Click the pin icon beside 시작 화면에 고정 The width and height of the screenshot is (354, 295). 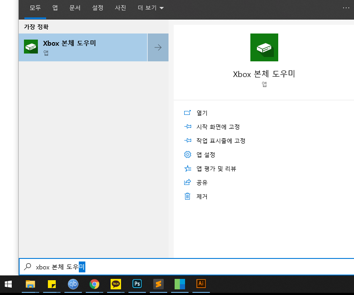click(x=188, y=127)
